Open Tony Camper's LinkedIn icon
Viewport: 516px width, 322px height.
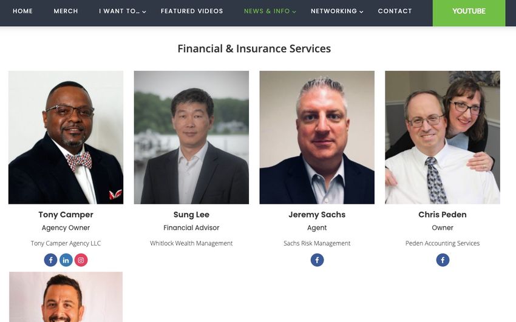click(66, 260)
